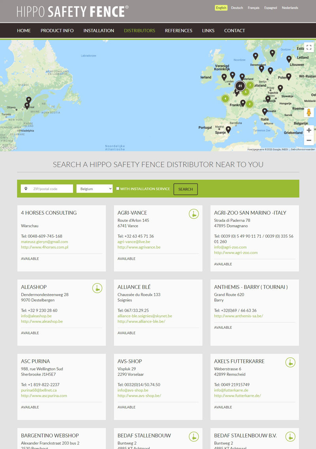Zoom out on the map

309,140
